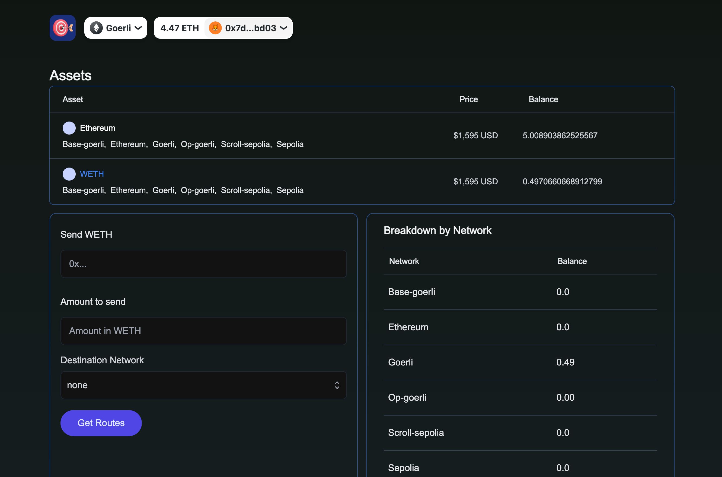Click the Assets heading
Image resolution: width=722 pixels, height=477 pixels.
tap(71, 75)
